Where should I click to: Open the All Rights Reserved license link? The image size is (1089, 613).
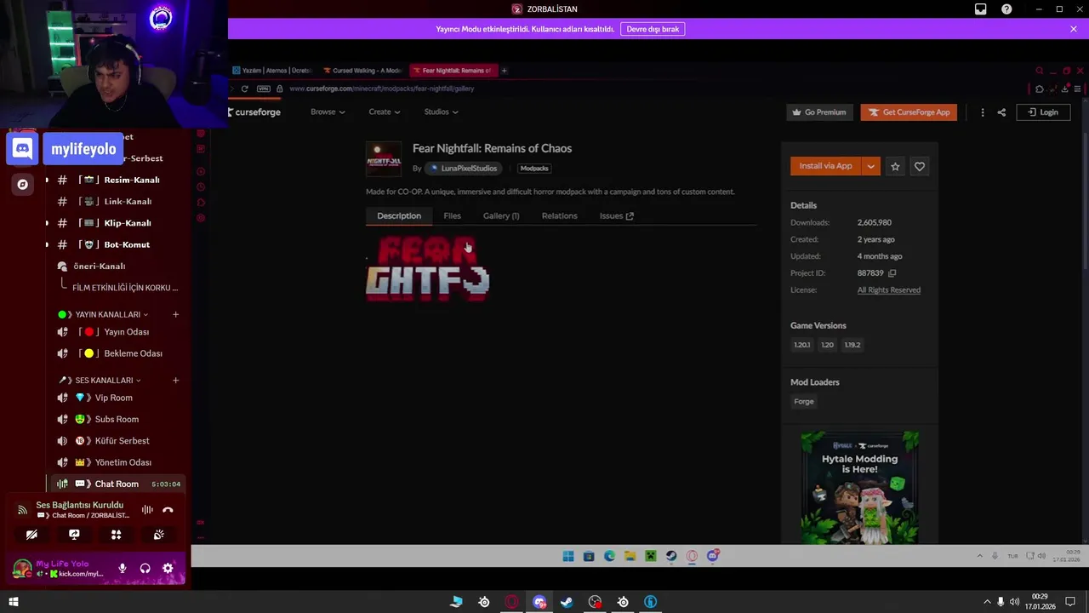[x=889, y=290]
